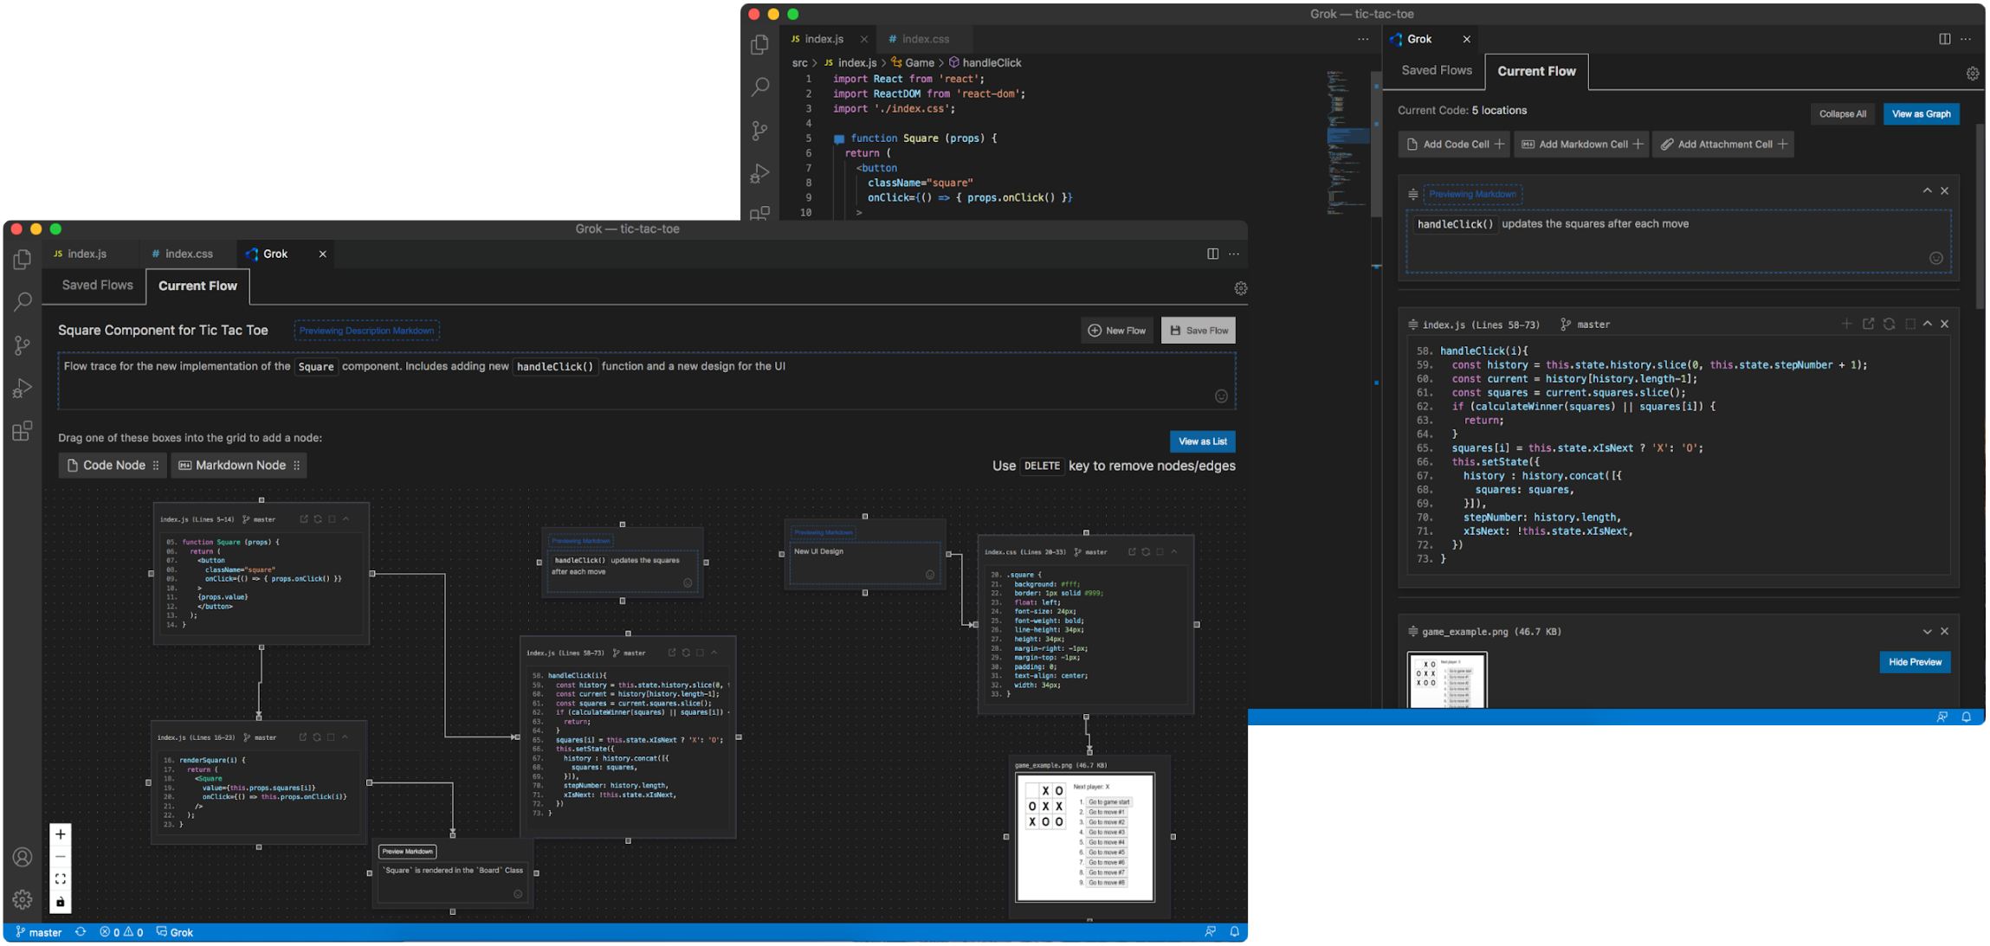This screenshot has height=946, width=1990.
Task: Click the sync icon in status bar
Action: click(x=81, y=932)
